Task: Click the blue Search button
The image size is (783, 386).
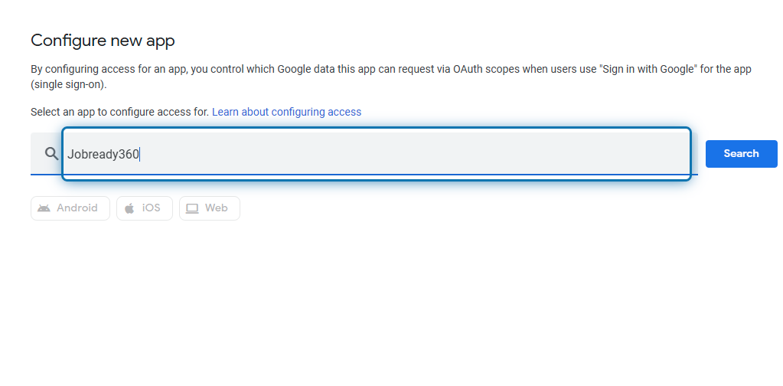Action: [x=741, y=154]
